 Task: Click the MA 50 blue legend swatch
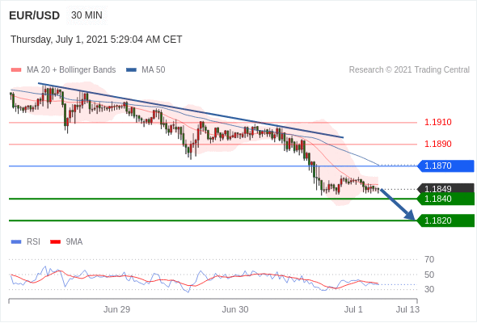131,70
